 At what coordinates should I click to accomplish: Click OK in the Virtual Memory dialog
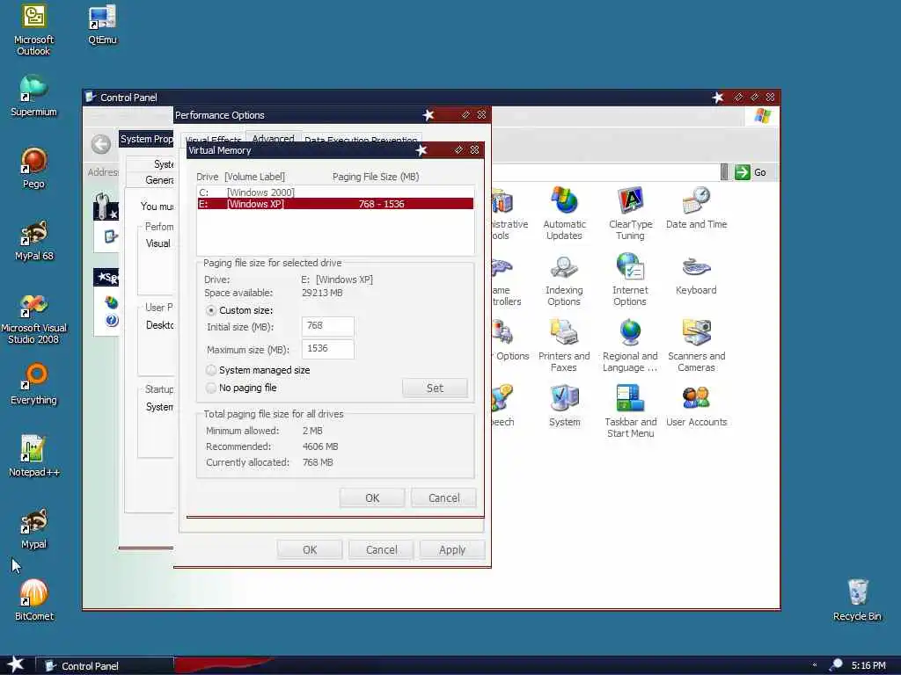pyautogui.click(x=372, y=497)
